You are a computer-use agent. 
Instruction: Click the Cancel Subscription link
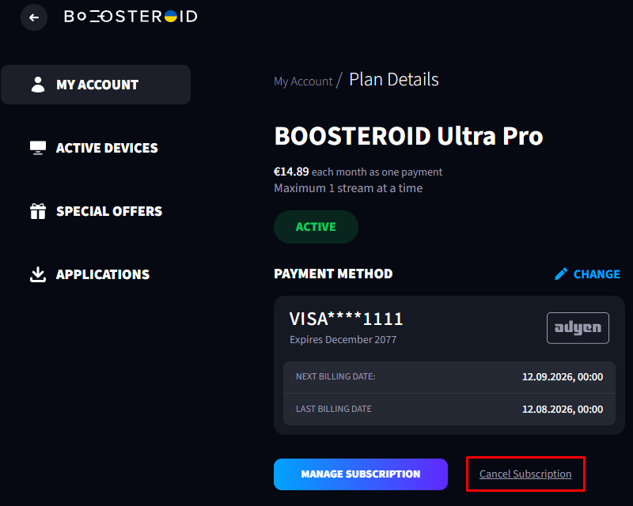tap(525, 474)
